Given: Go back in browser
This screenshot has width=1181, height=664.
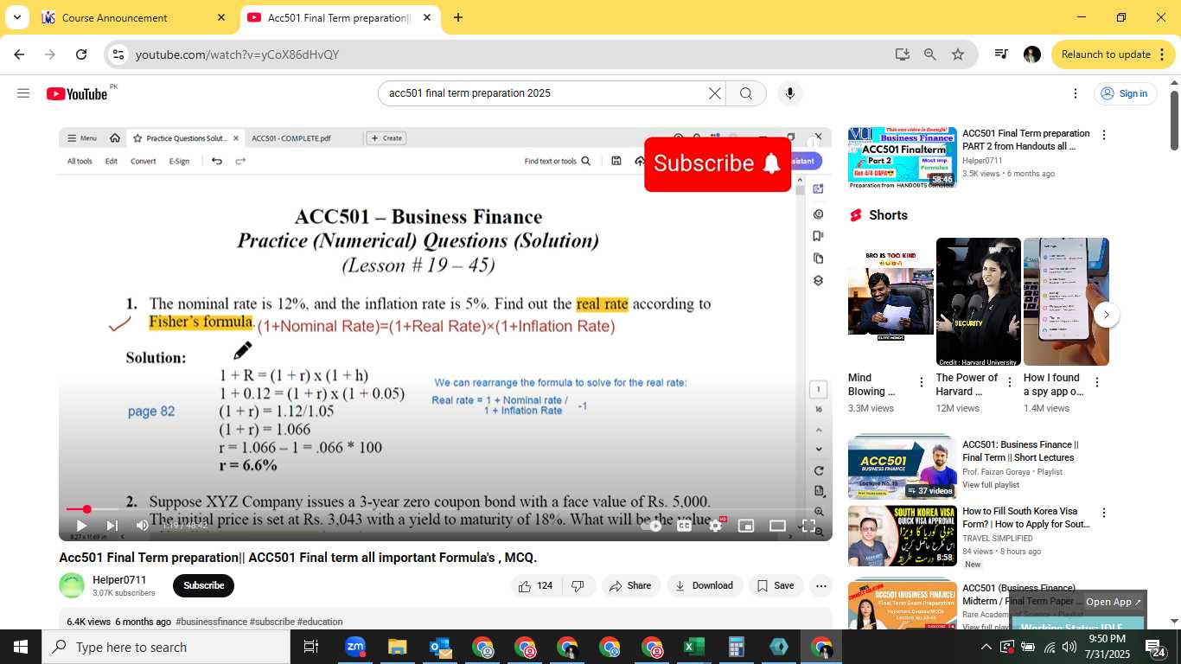Looking at the screenshot, I should [19, 54].
